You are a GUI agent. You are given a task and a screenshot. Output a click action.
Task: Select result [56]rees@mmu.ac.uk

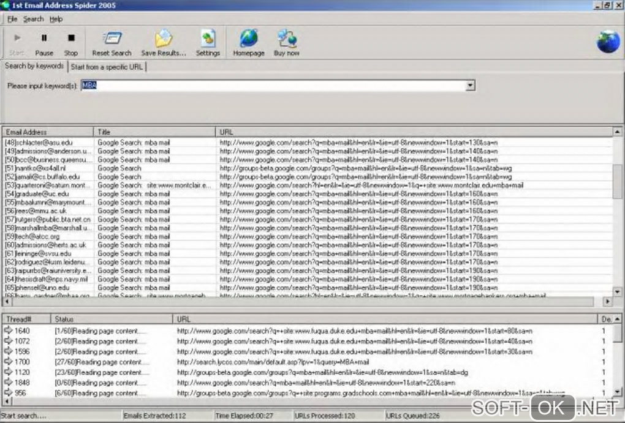click(x=36, y=211)
